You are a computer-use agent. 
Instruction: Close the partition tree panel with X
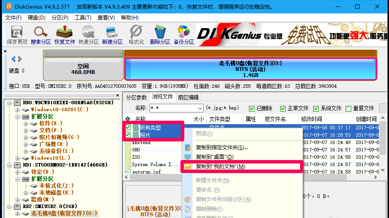118,95
